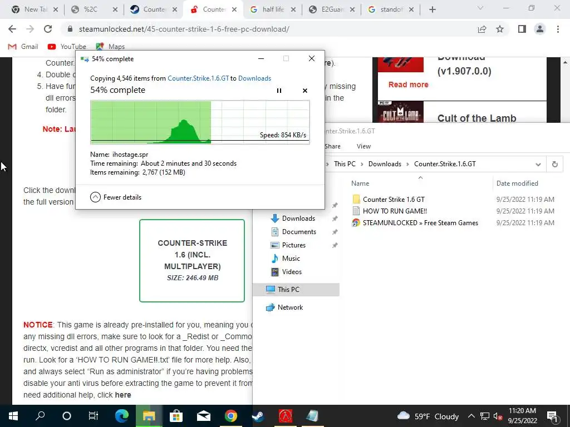Click the copy progress speed graph
The height and width of the screenshot is (427, 570).
[200, 122]
